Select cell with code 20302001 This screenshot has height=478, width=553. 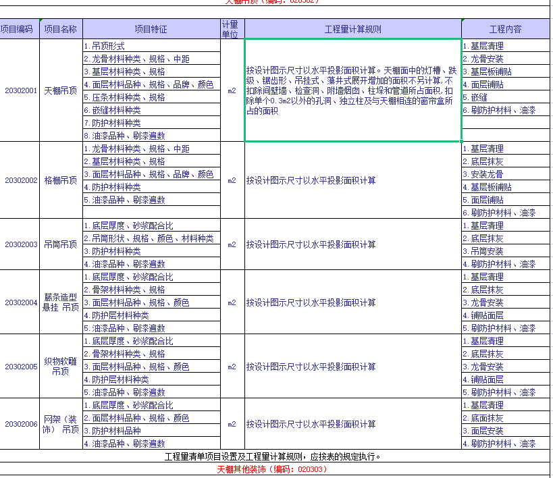pyautogui.click(x=20, y=90)
